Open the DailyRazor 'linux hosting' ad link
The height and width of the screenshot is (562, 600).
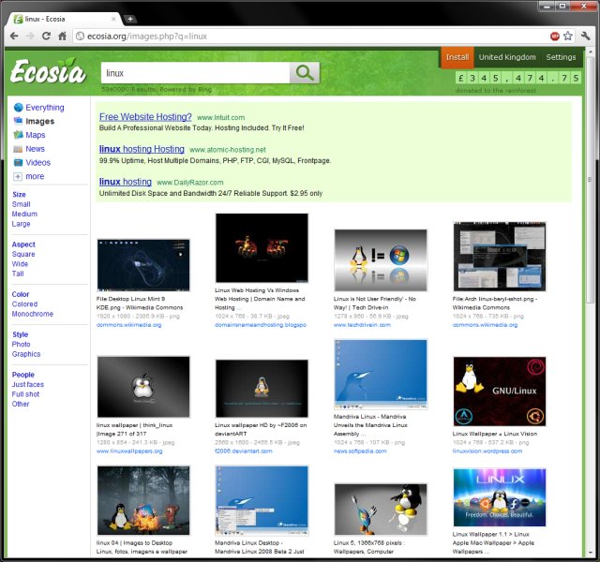pyautogui.click(x=126, y=182)
